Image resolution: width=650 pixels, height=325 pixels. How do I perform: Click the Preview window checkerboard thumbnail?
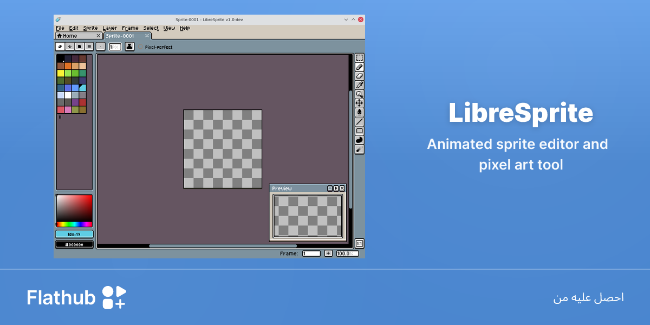pyautogui.click(x=308, y=216)
